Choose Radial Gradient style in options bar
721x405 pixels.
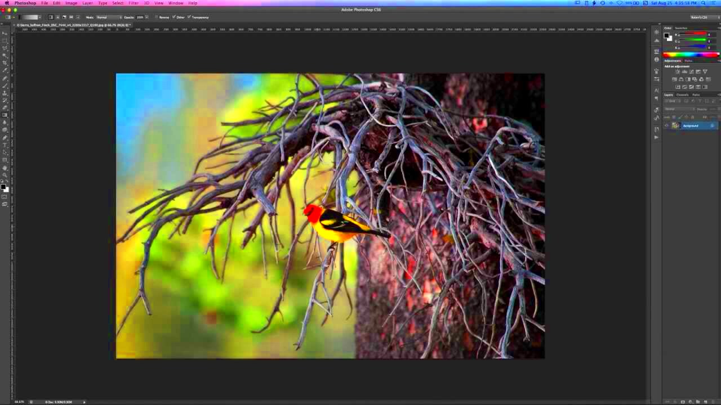click(57, 17)
